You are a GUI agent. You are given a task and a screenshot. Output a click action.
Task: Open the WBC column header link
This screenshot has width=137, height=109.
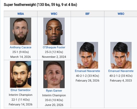point(54,14)
